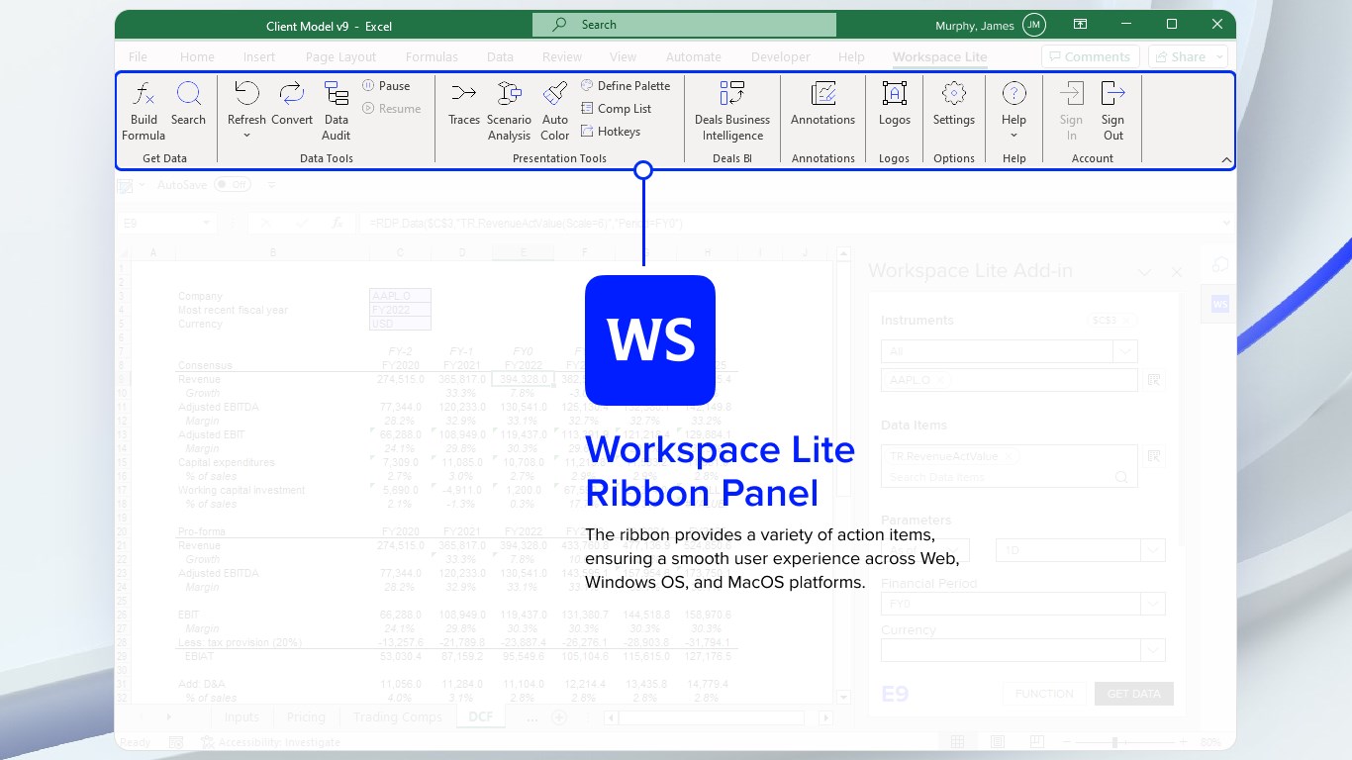Pause data updates with the Pause button
Image resolution: width=1352 pixels, height=760 pixels.
coord(386,86)
